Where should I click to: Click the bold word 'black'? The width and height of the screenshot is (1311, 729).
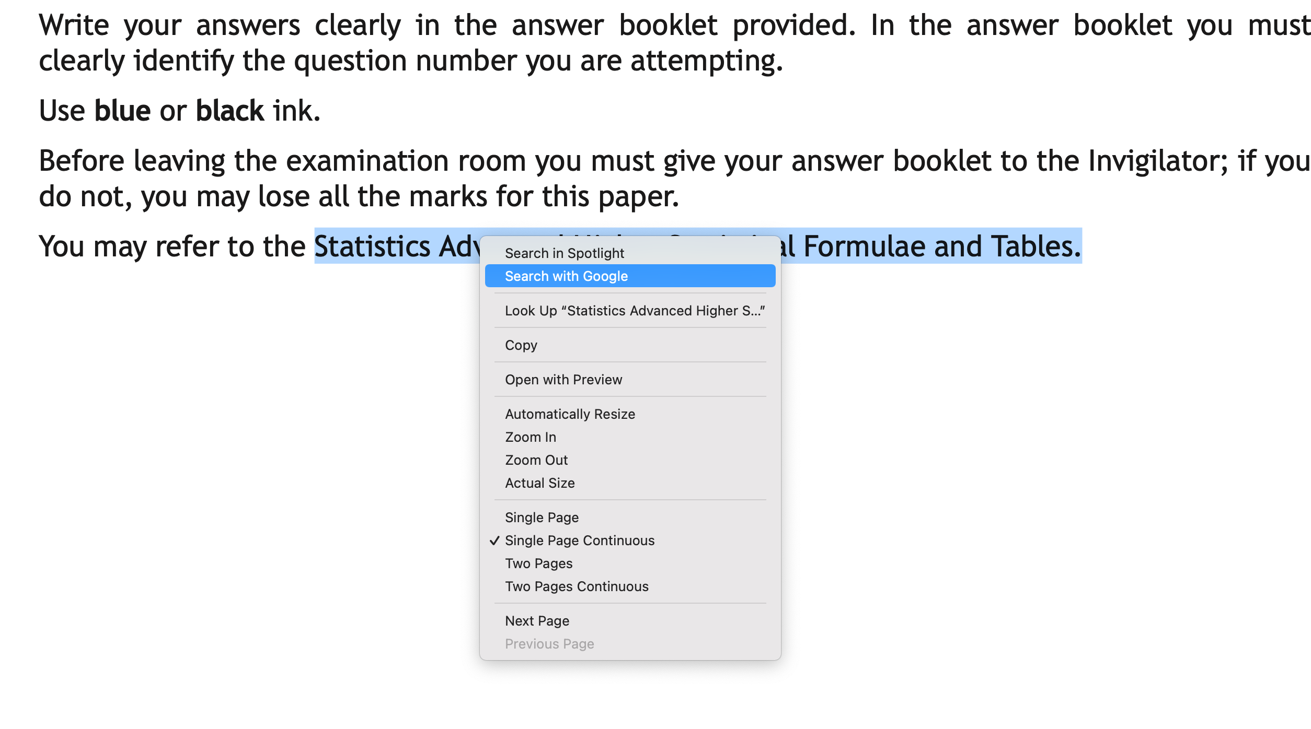coord(229,111)
